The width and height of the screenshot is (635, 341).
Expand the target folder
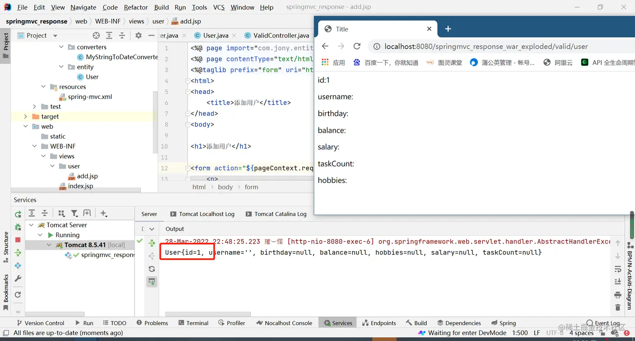(x=26, y=116)
